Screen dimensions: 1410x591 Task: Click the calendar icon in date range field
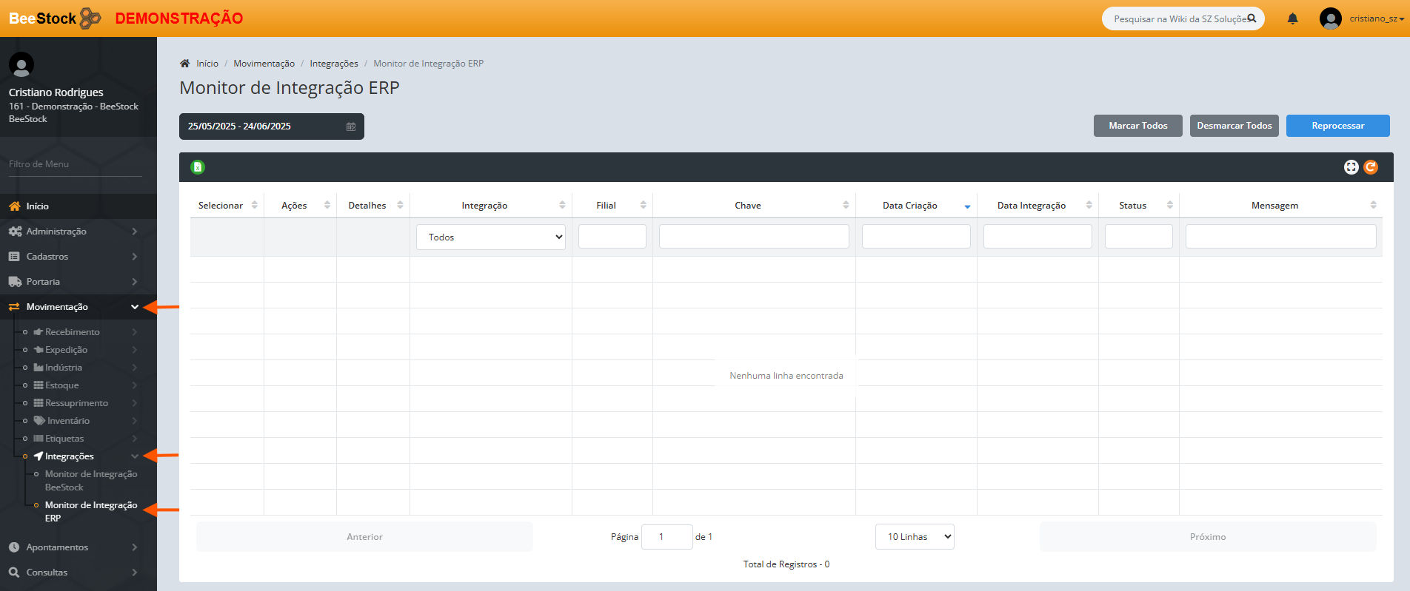[x=351, y=126]
